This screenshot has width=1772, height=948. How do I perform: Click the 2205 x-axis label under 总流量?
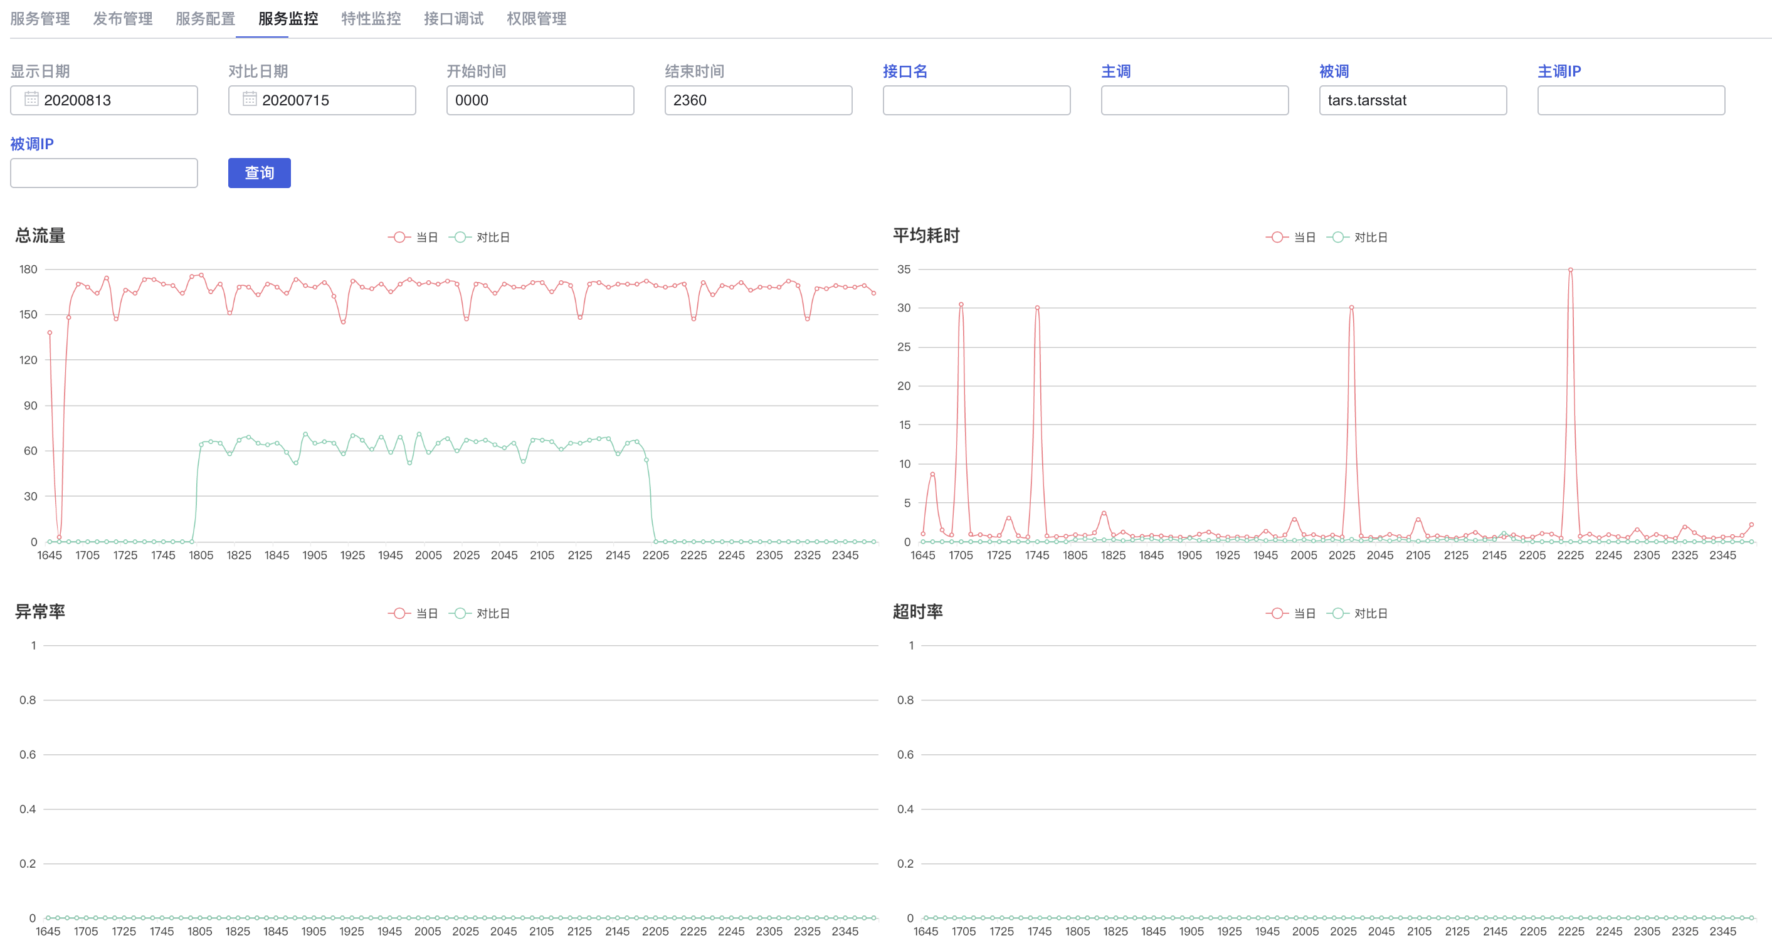[655, 555]
